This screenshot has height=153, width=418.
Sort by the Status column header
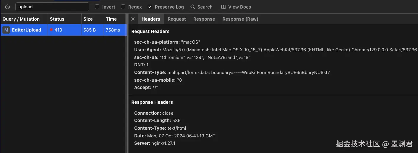(x=57, y=19)
